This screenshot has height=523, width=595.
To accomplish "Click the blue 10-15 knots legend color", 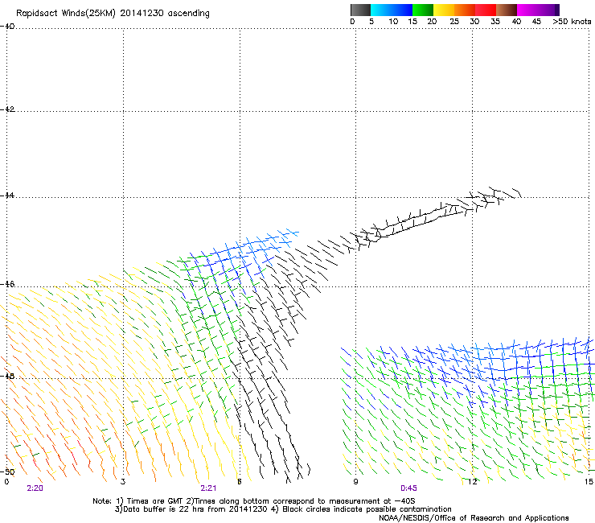I will [402, 10].
